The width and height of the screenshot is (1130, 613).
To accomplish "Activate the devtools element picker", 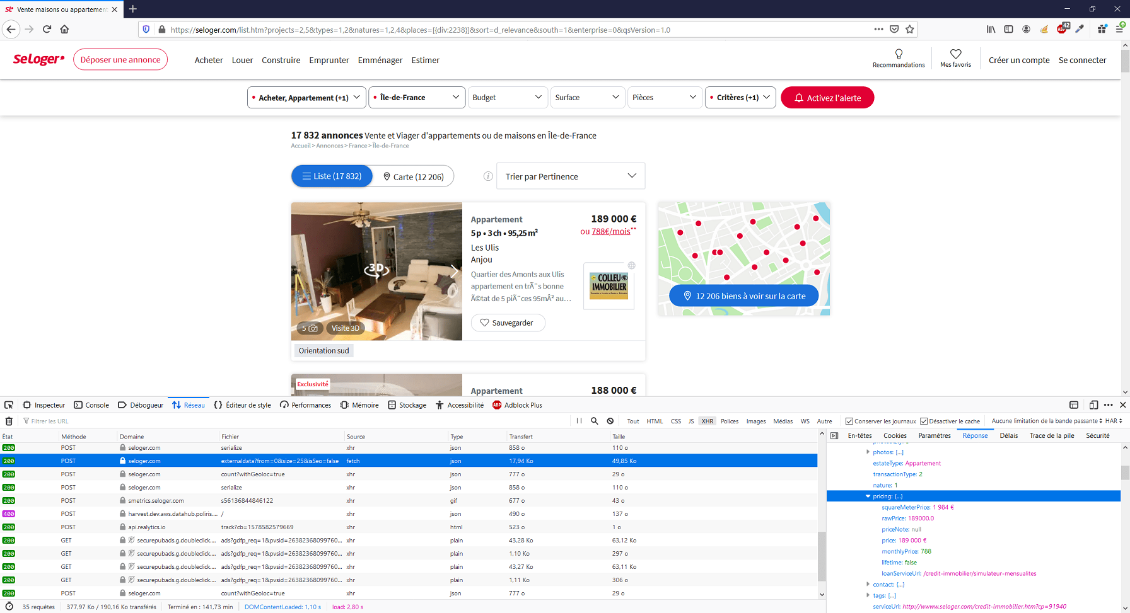I will (x=9, y=405).
